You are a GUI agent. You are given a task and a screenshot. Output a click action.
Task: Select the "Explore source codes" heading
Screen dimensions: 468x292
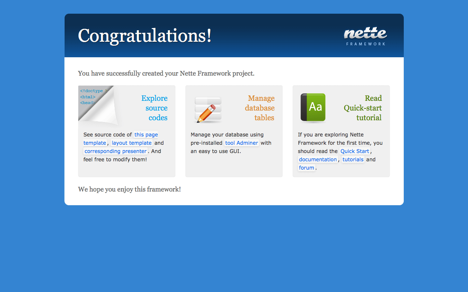coord(155,108)
